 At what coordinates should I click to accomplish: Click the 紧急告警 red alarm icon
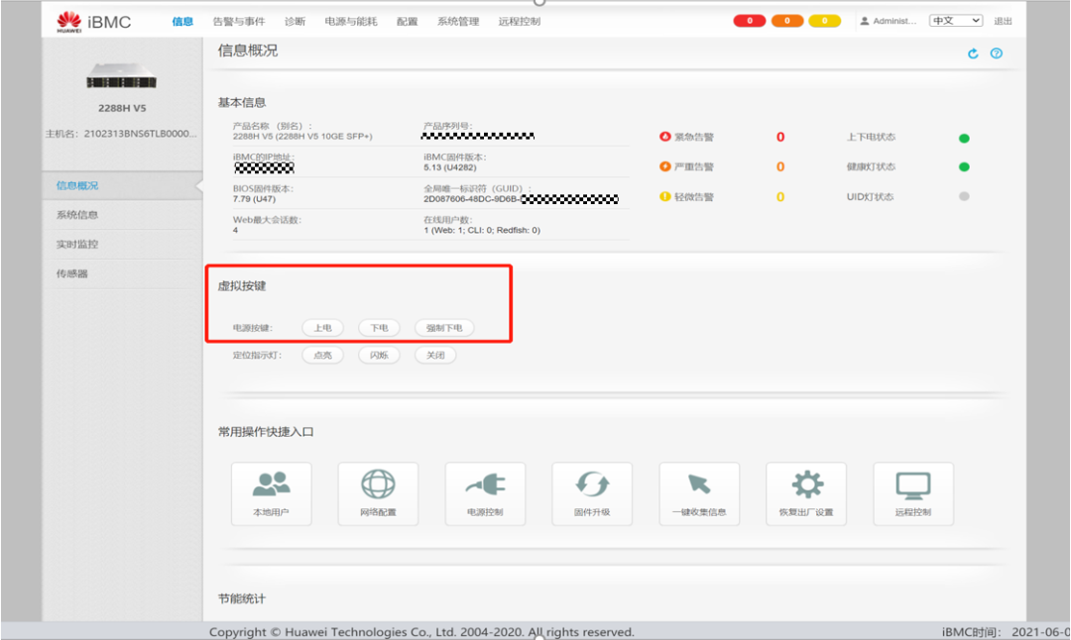coord(664,137)
